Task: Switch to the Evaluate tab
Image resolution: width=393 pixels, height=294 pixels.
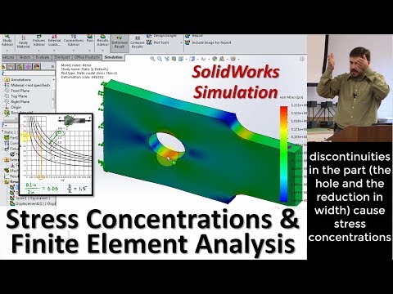Action: click(x=43, y=57)
